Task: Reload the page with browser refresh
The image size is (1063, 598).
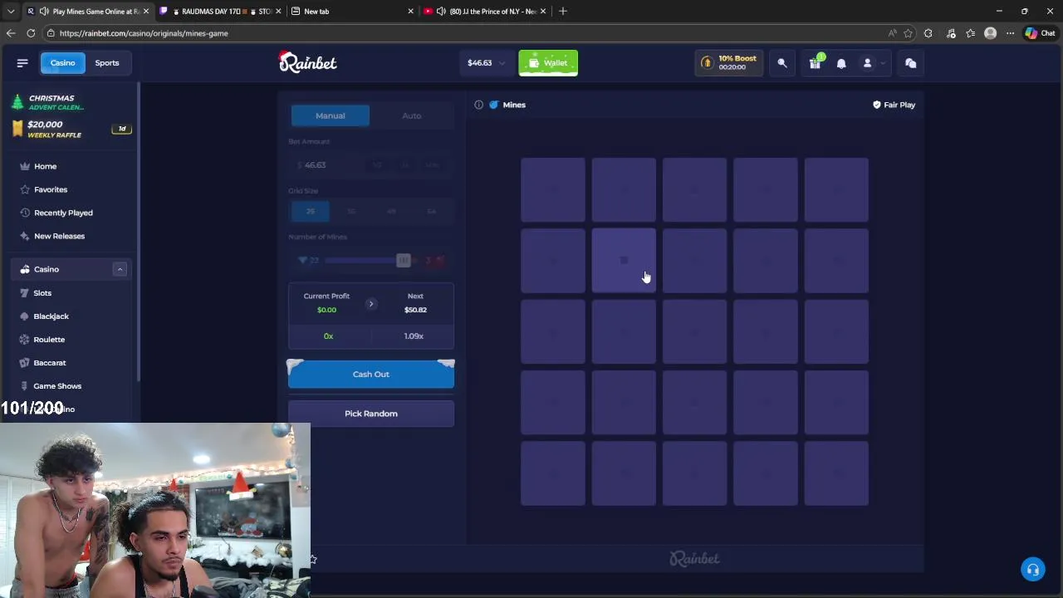Action: (x=31, y=33)
